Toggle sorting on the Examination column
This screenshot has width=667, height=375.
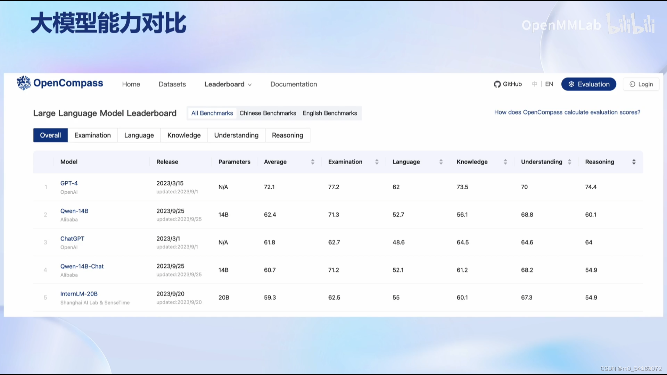pos(377,161)
